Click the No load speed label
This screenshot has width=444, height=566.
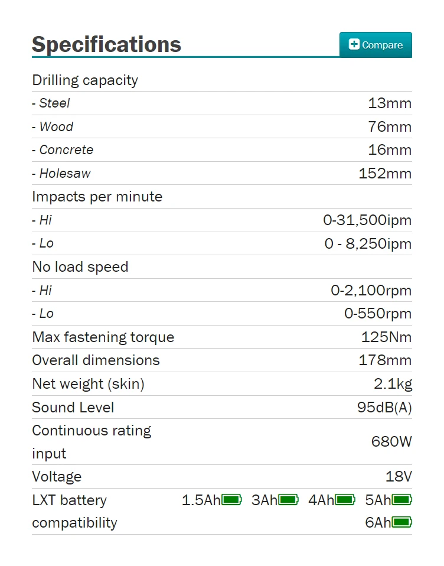pos(80,267)
